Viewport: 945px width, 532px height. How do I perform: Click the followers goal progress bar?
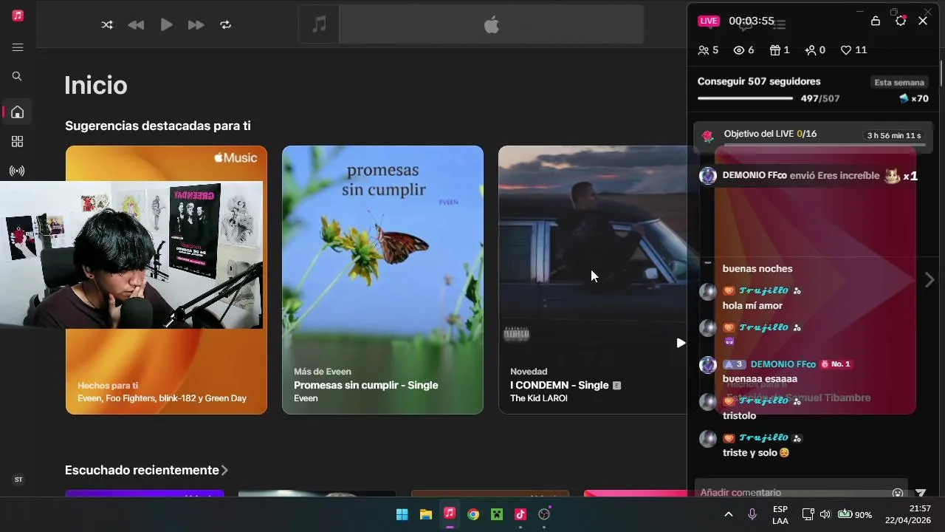(x=745, y=98)
